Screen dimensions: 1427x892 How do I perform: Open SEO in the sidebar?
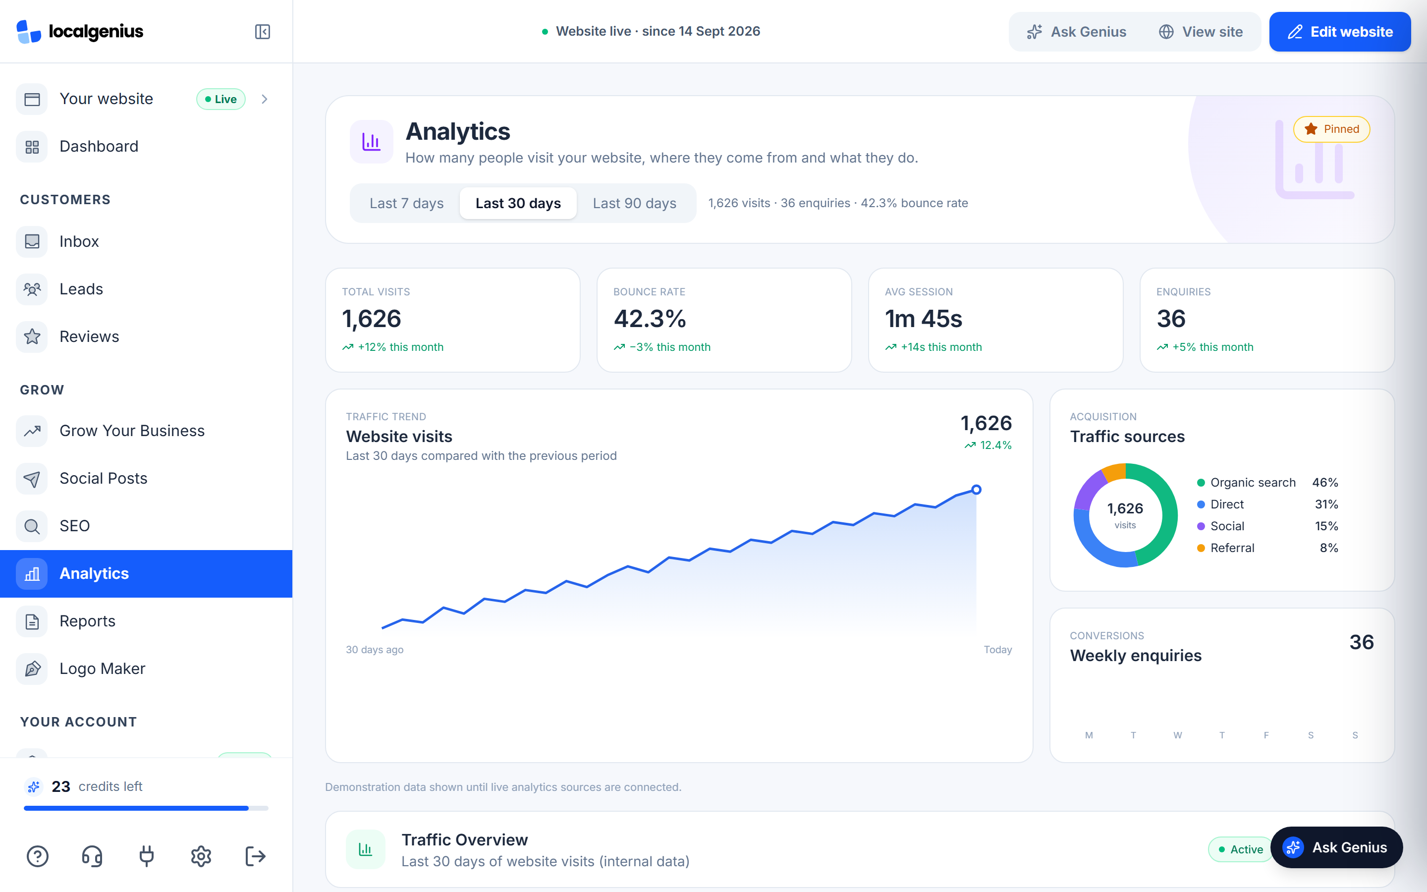pos(146,526)
